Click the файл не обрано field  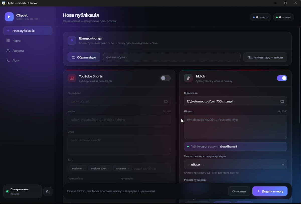(172, 57)
